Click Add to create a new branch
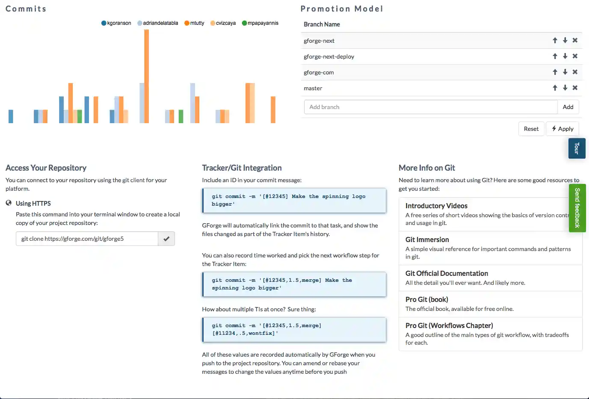This screenshot has height=399, width=589. click(568, 107)
